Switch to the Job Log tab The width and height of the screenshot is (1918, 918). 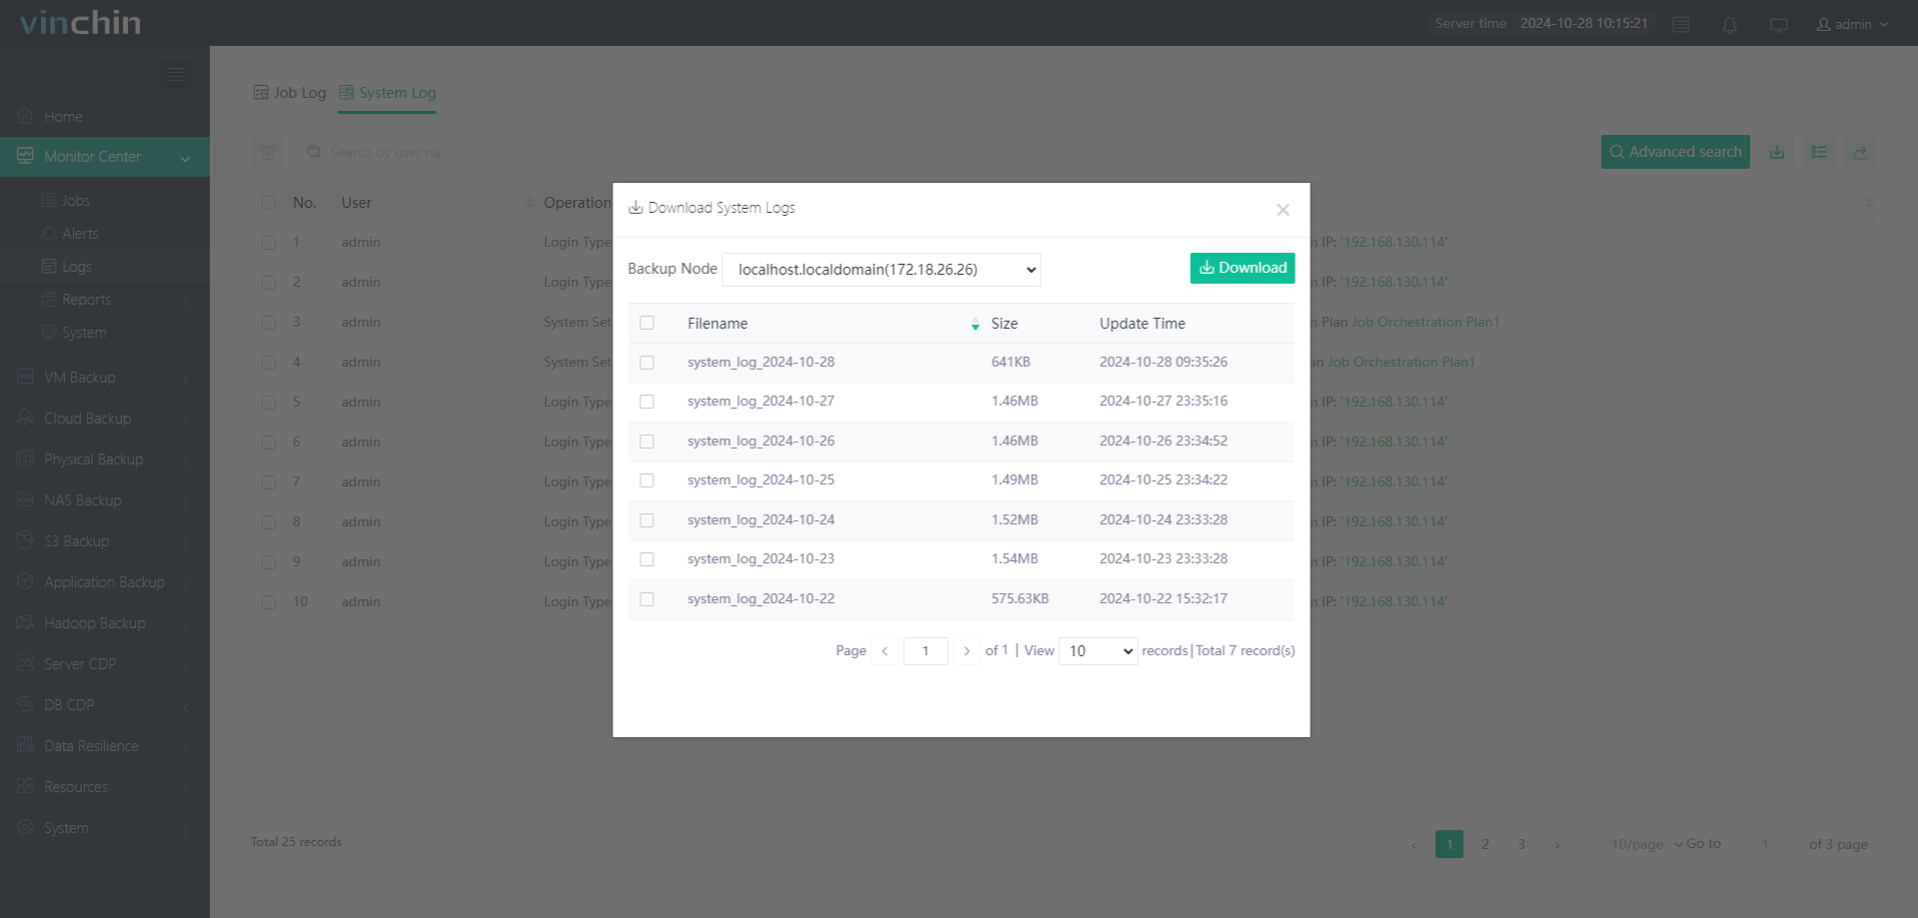pyautogui.click(x=288, y=92)
